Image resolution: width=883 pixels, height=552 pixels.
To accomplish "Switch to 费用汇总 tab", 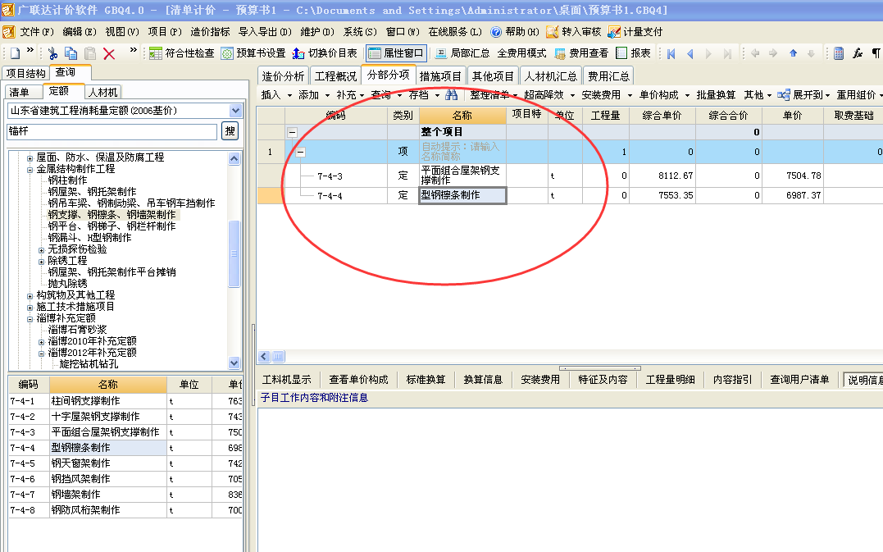I will [x=608, y=76].
